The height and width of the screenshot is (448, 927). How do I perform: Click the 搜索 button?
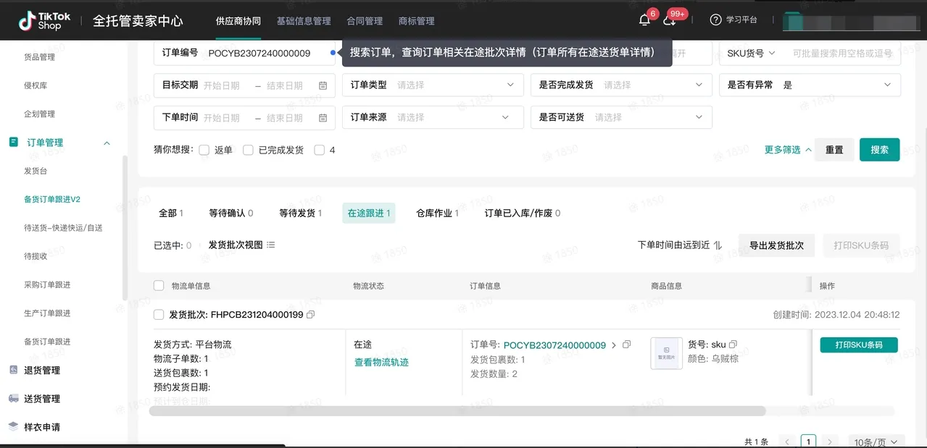(880, 150)
